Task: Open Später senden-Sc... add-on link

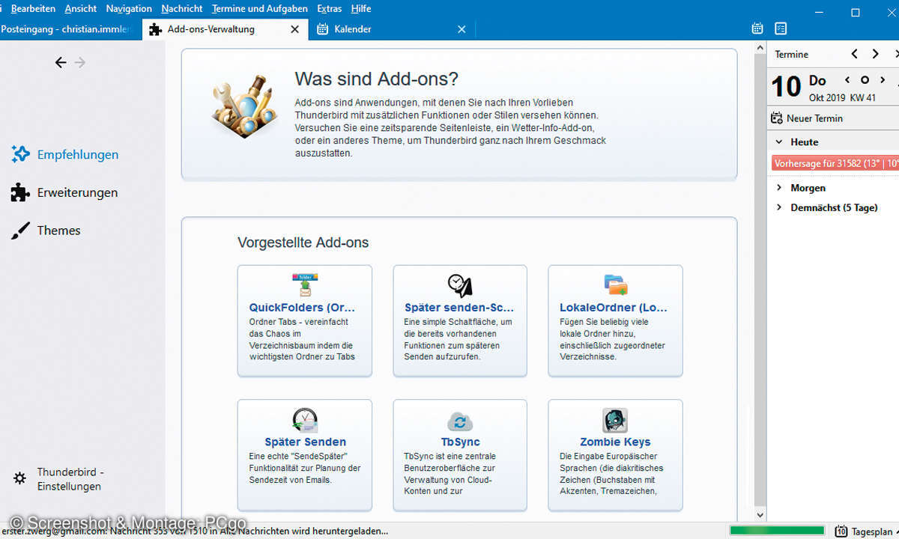Action: coord(459,307)
